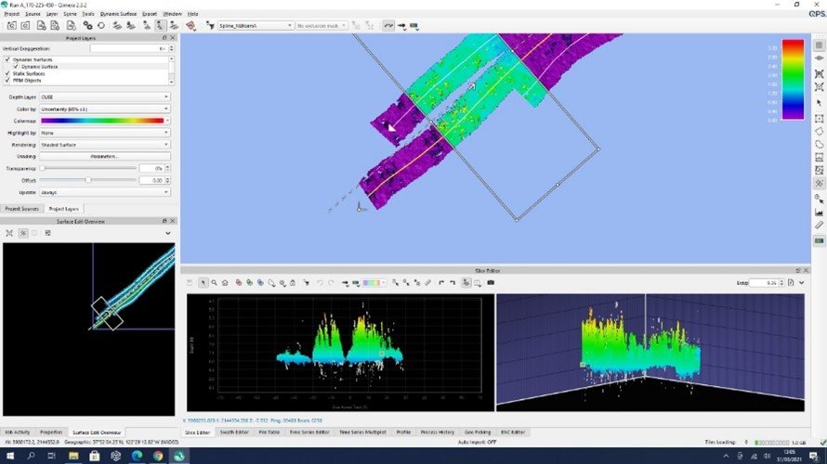Open the Depth Layer dropdown
Image resolution: width=827 pixels, height=464 pixels.
click(x=104, y=97)
